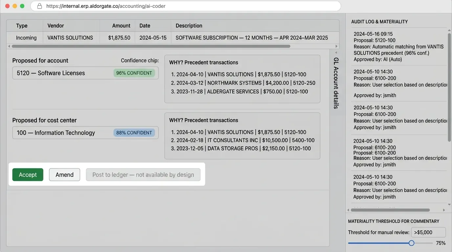The width and height of the screenshot is (452, 252).
Task: Click the audit log horizontal scrollbar thumb
Action: [x=390, y=210]
